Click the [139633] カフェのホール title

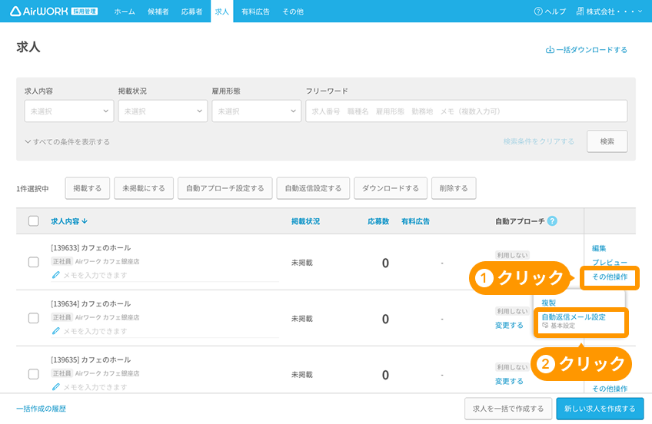point(91,248)
